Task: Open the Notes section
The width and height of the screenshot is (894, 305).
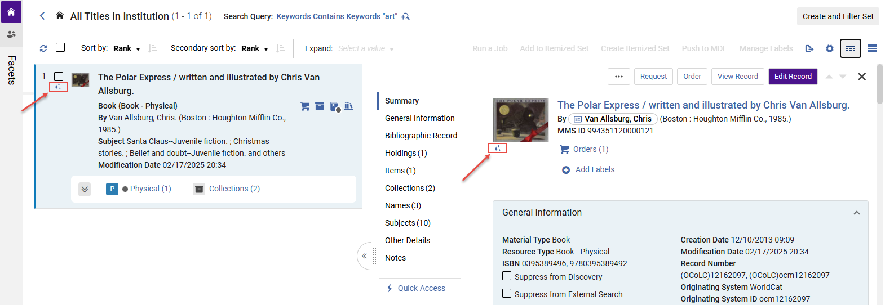Action: pyautogui.click(x=395, y=258)
